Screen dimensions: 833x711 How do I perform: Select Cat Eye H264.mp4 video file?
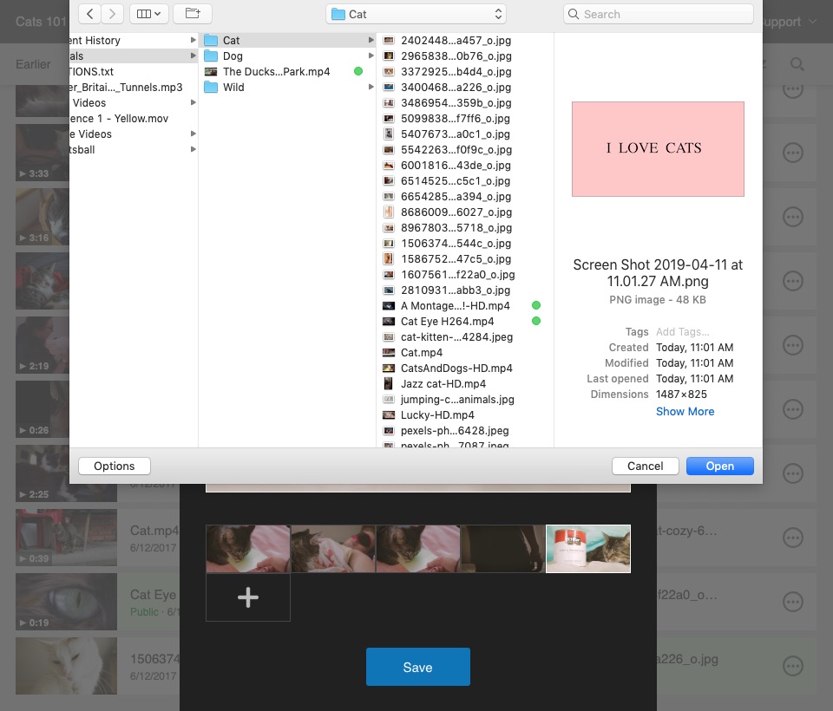pyautogui.click(x=465, y=322)
